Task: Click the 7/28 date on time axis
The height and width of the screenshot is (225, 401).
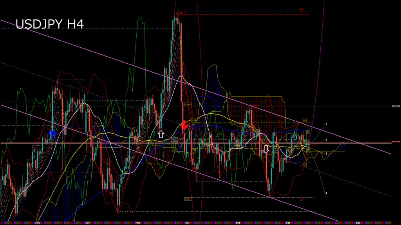Action: pyautogui.click(x=137, y=223)
